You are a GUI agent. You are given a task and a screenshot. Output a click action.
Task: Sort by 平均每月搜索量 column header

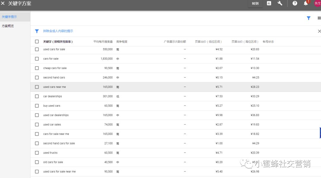click(103, 42)
